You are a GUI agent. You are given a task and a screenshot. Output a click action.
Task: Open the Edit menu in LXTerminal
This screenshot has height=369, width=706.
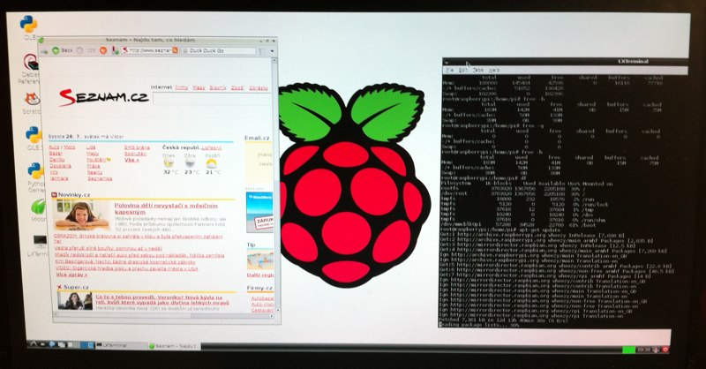point(463,71)
